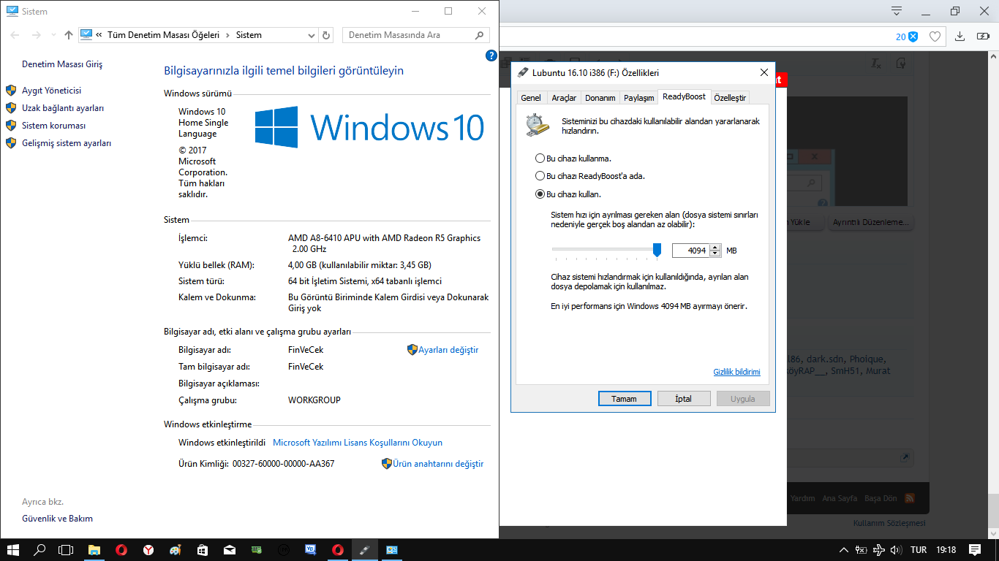Click the airplane mode tray icon
Image resolution: width=999 pixels, height=561 pixels.
878,550
